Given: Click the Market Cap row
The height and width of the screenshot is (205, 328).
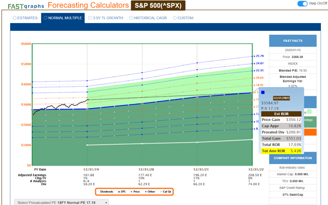Looking at the screenshot, I should [x=293, y=174].
